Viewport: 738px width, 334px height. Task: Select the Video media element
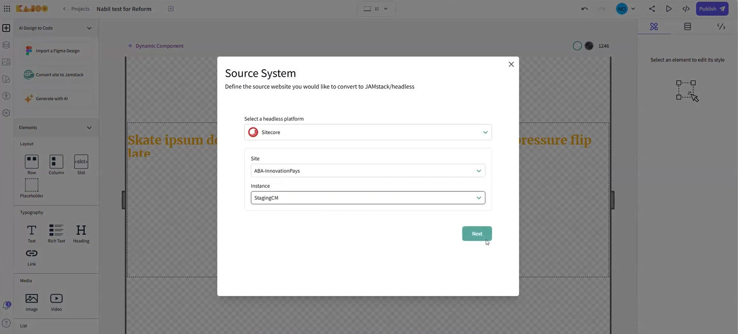[56, 302]
